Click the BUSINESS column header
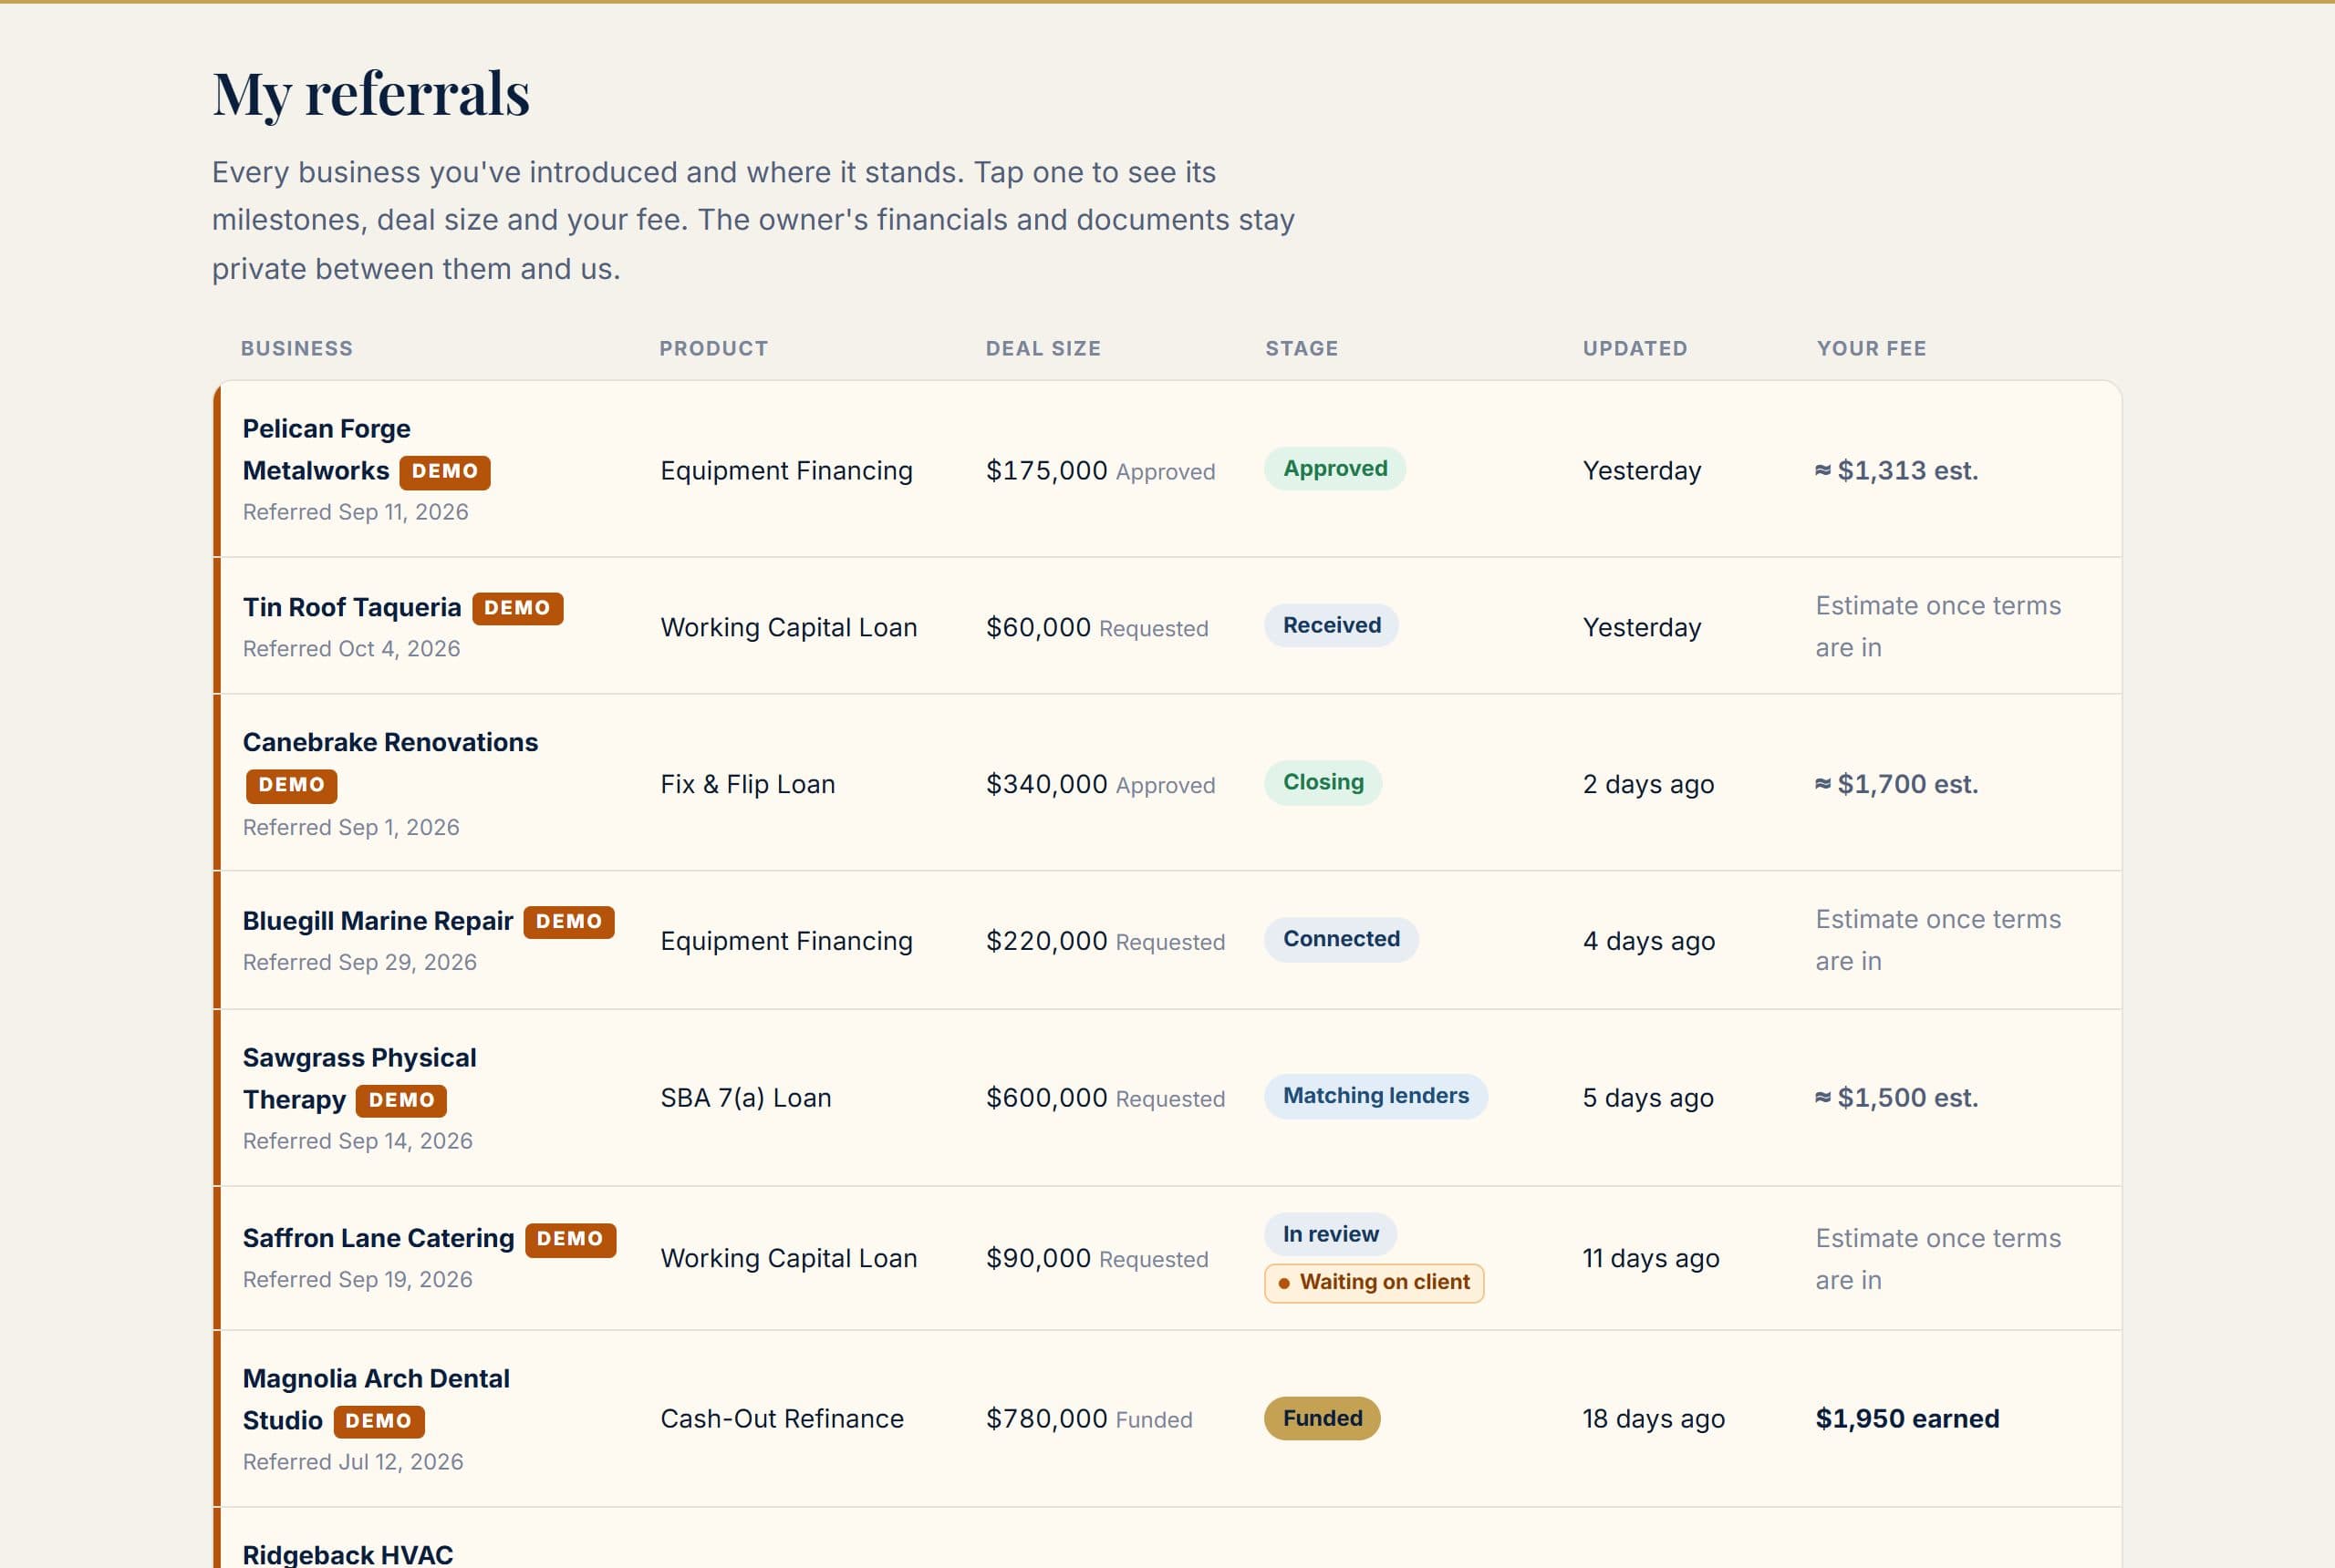Viewport: 2335px width, 1568px height. pos(296,349)
